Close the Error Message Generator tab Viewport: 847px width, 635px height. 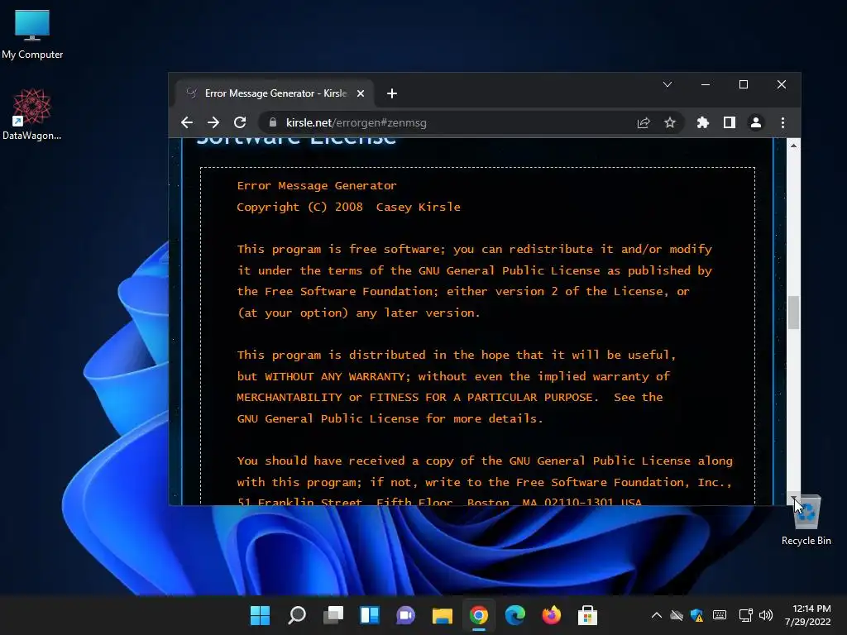[361, 93]
